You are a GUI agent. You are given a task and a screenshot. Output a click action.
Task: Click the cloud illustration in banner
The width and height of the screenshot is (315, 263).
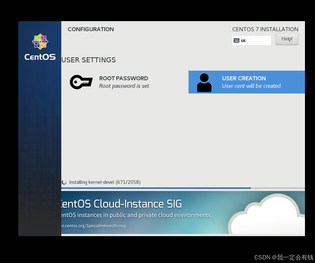click(267, 214)
